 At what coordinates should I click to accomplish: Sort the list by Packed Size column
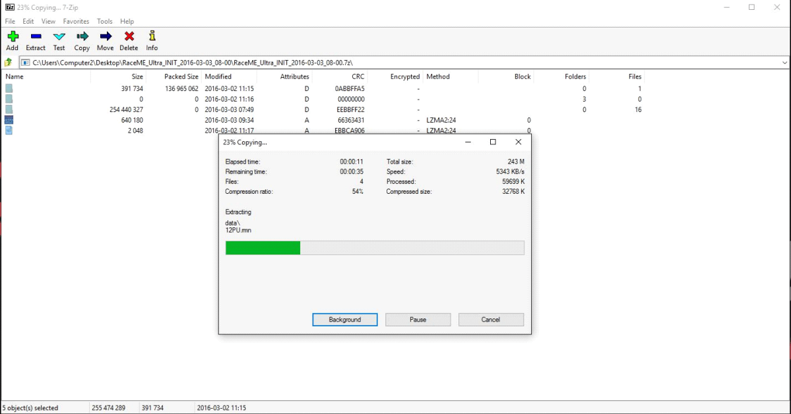181,76
